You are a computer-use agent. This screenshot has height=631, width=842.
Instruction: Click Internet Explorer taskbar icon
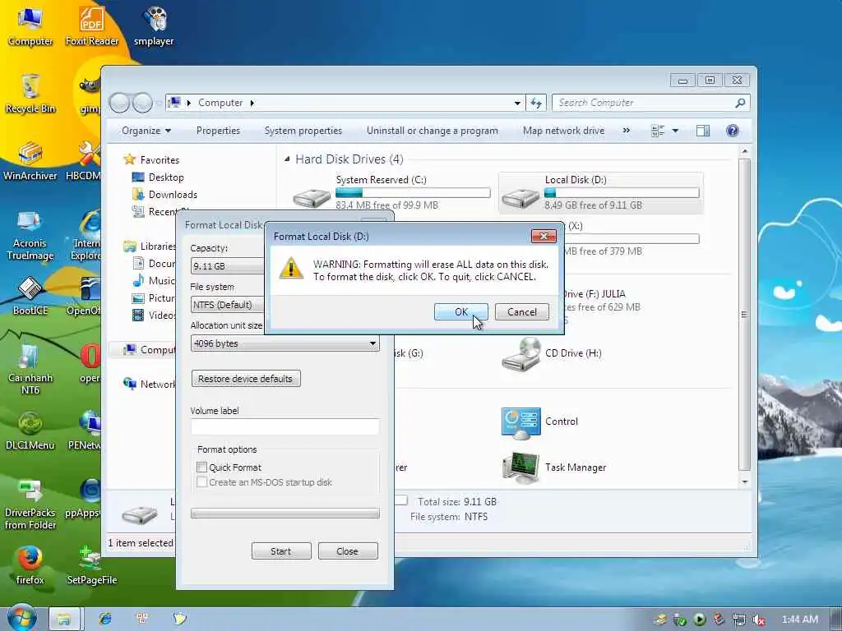point(105,619)
